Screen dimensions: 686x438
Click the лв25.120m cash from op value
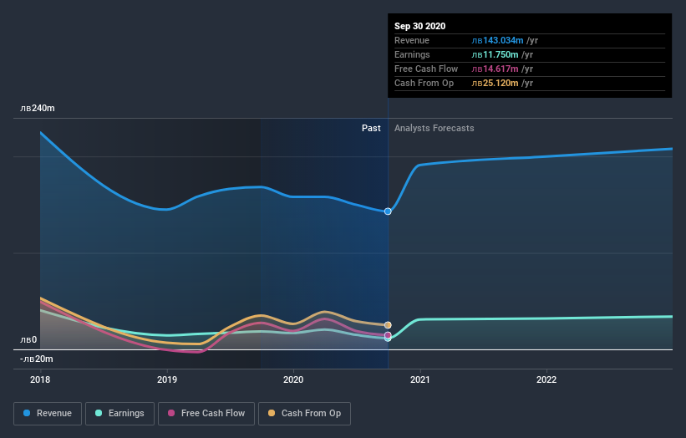[x=495, y=83]
